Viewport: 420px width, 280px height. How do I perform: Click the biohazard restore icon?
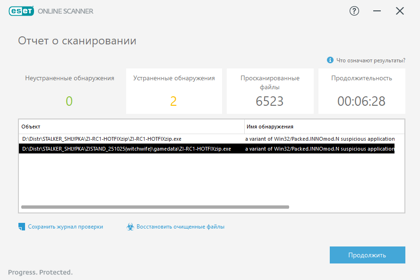point(130,227)
